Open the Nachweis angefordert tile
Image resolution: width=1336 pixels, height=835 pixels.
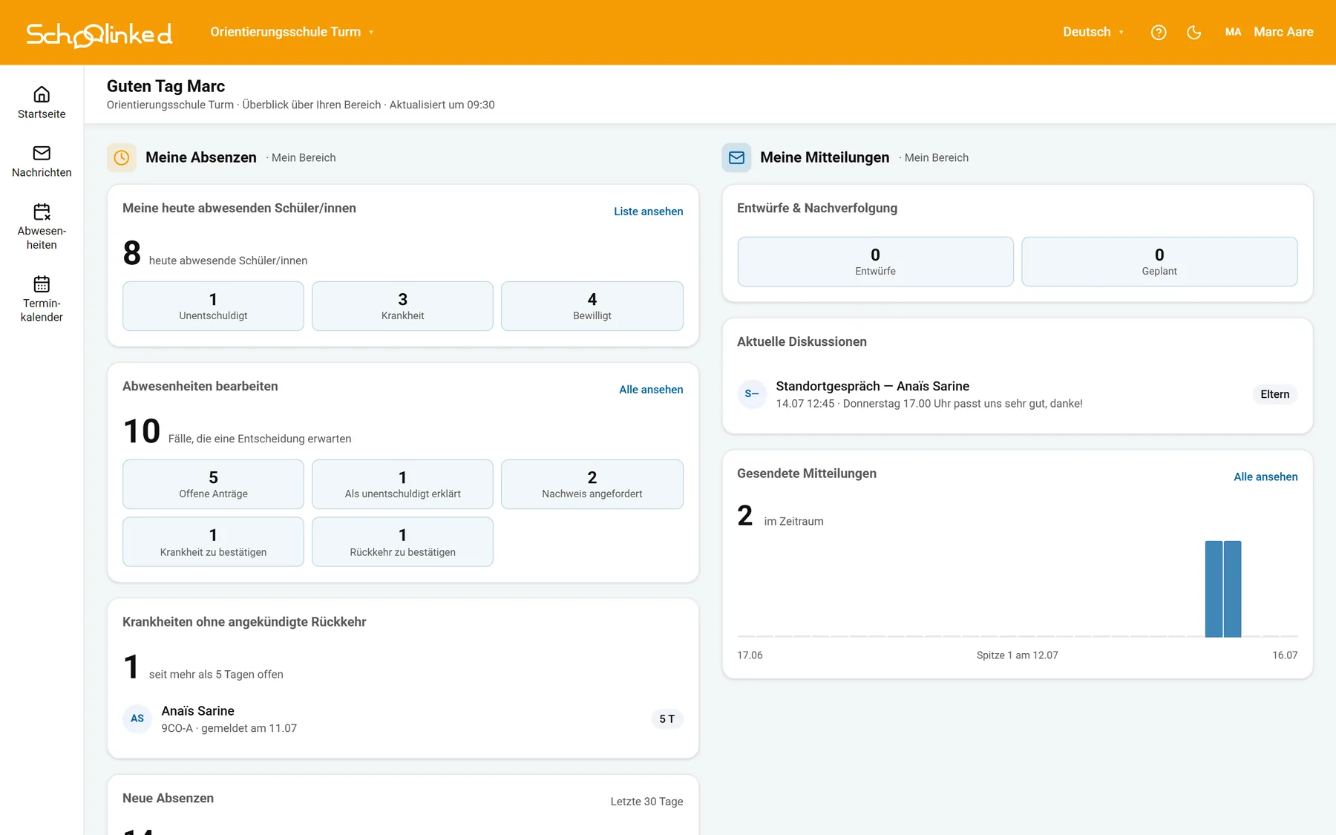(x=592, y=484)
